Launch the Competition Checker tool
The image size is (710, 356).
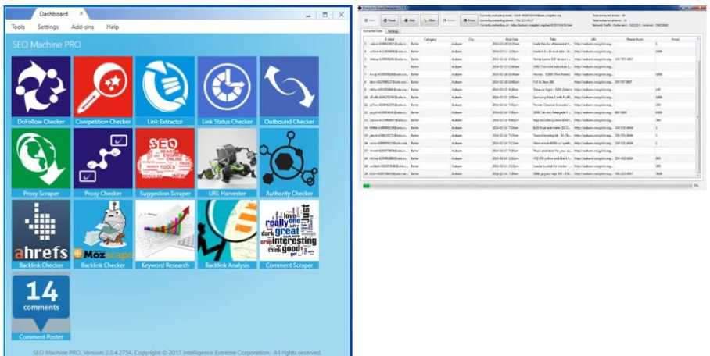[x=102, y=91]
